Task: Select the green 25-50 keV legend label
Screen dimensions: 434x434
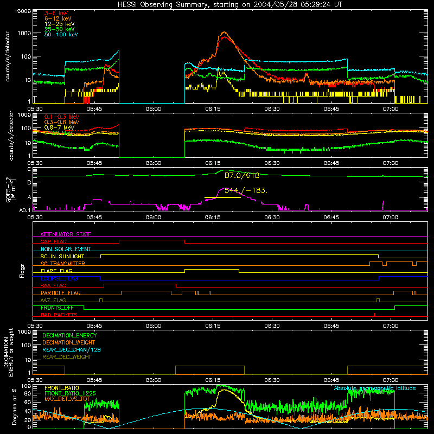Action: 60,29
